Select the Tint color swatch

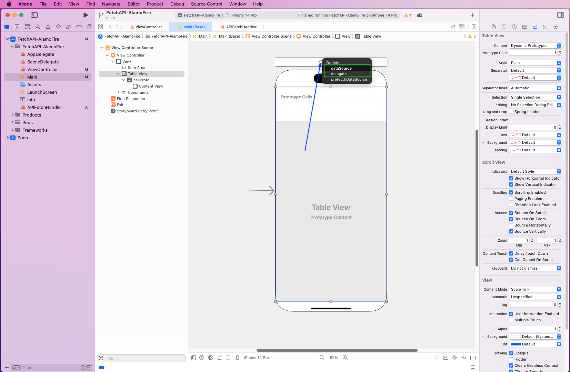tap(516, 344)
